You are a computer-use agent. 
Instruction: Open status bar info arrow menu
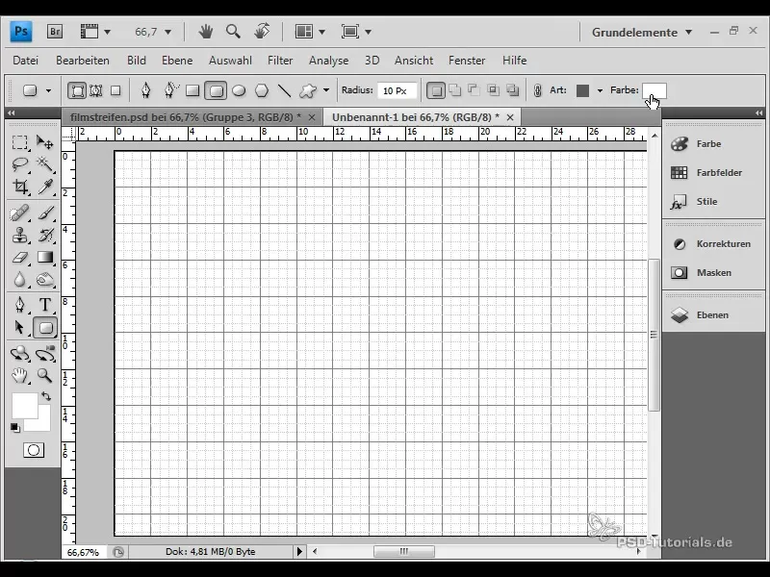coord(299,551)
